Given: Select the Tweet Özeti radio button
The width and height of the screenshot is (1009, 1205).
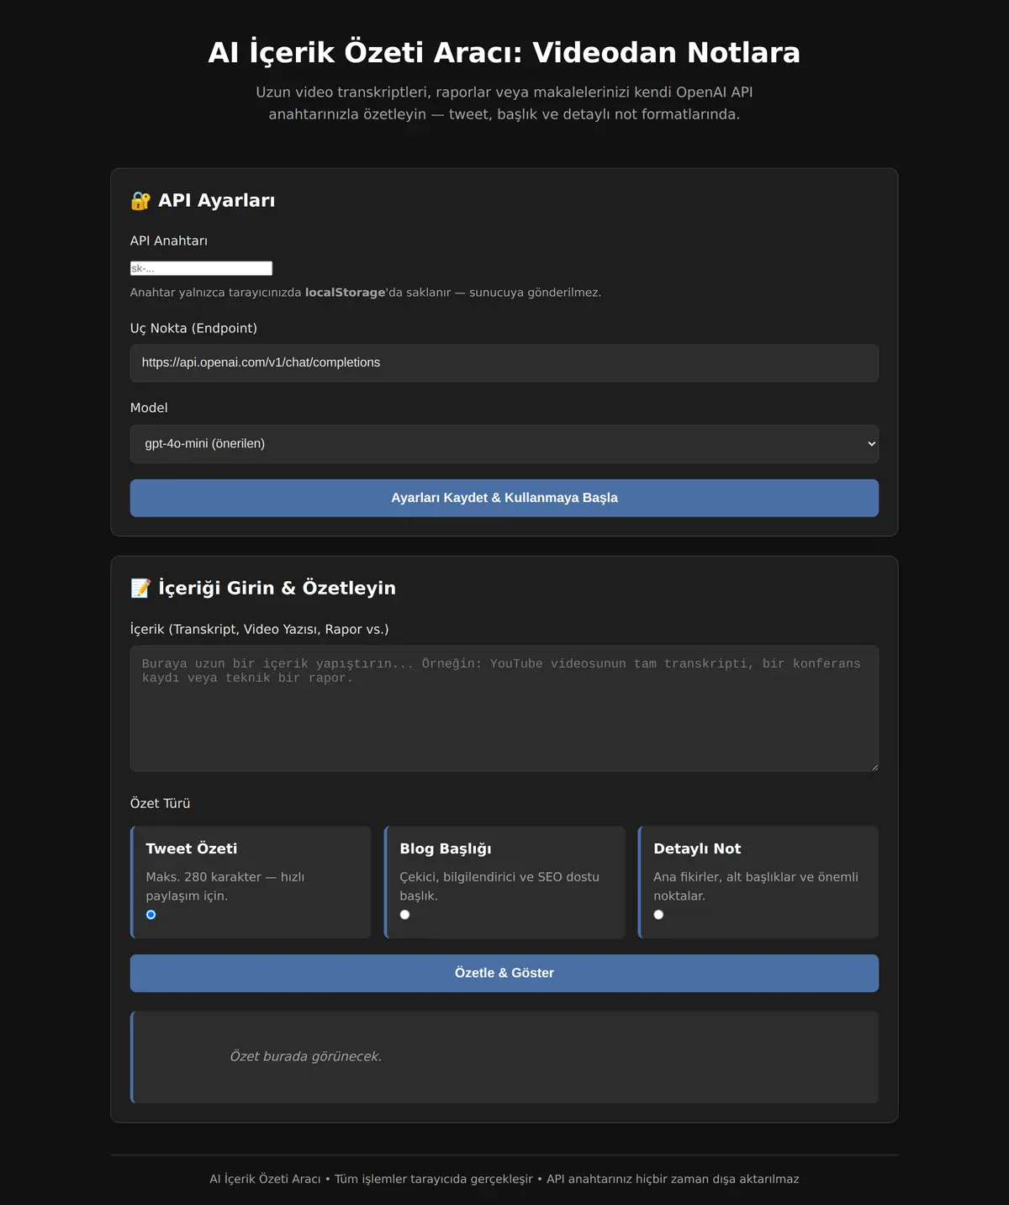Looking at the screenshot, I should 151,915.
